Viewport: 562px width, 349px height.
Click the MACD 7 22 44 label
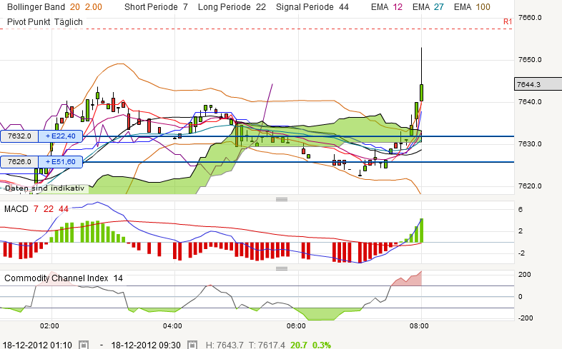[x=36, y=209]
